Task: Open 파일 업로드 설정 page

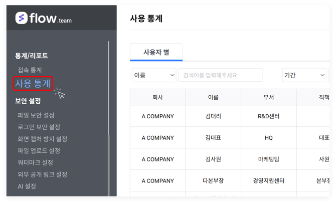Action: [x=39, y=151]
